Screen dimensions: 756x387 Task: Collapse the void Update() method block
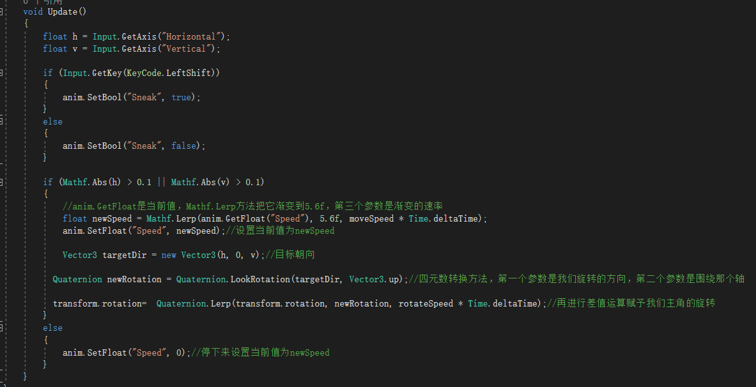point(2,12)
